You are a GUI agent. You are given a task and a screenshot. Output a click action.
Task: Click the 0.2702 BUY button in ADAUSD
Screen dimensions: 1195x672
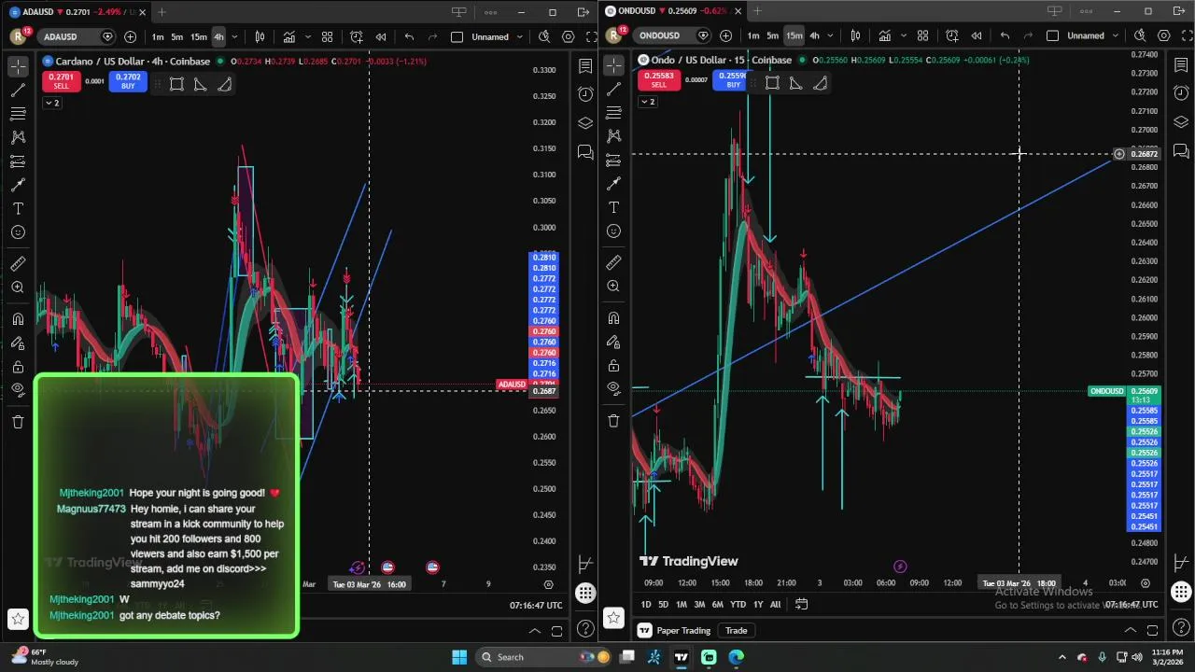pyautogui.click(x=128, y=81)
